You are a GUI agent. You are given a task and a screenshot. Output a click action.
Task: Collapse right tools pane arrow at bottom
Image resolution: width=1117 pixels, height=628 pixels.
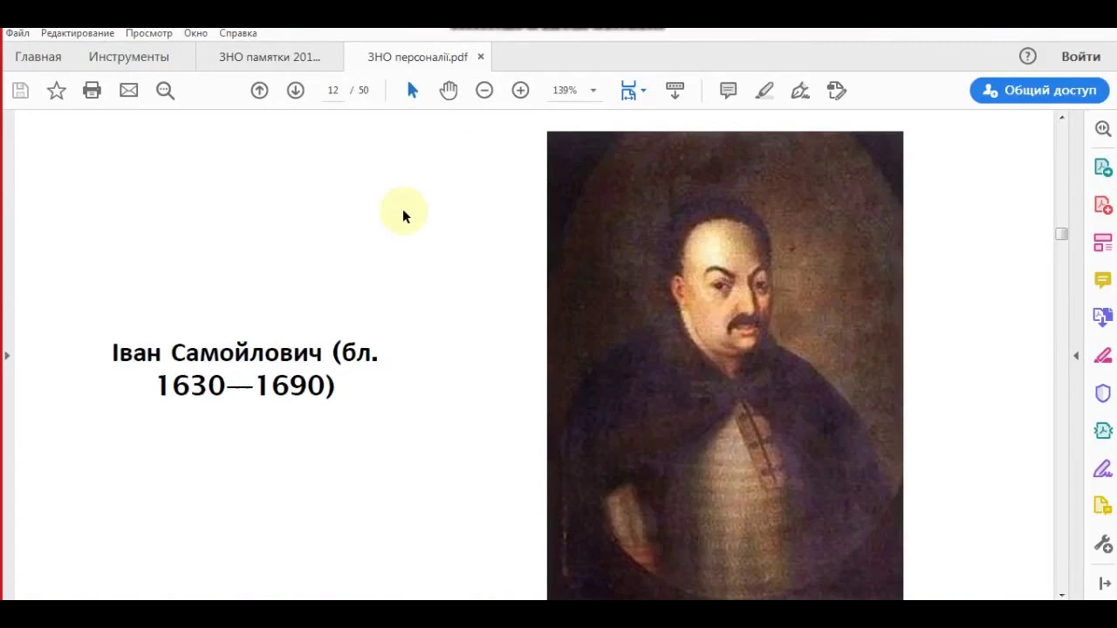tap(1104, 584)
